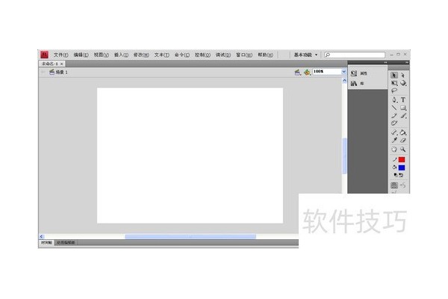Open the 帮助(H) menu

coord(265,55)
